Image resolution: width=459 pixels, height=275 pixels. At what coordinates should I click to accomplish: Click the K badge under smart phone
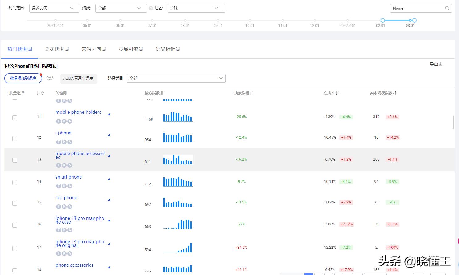(64, 186)
